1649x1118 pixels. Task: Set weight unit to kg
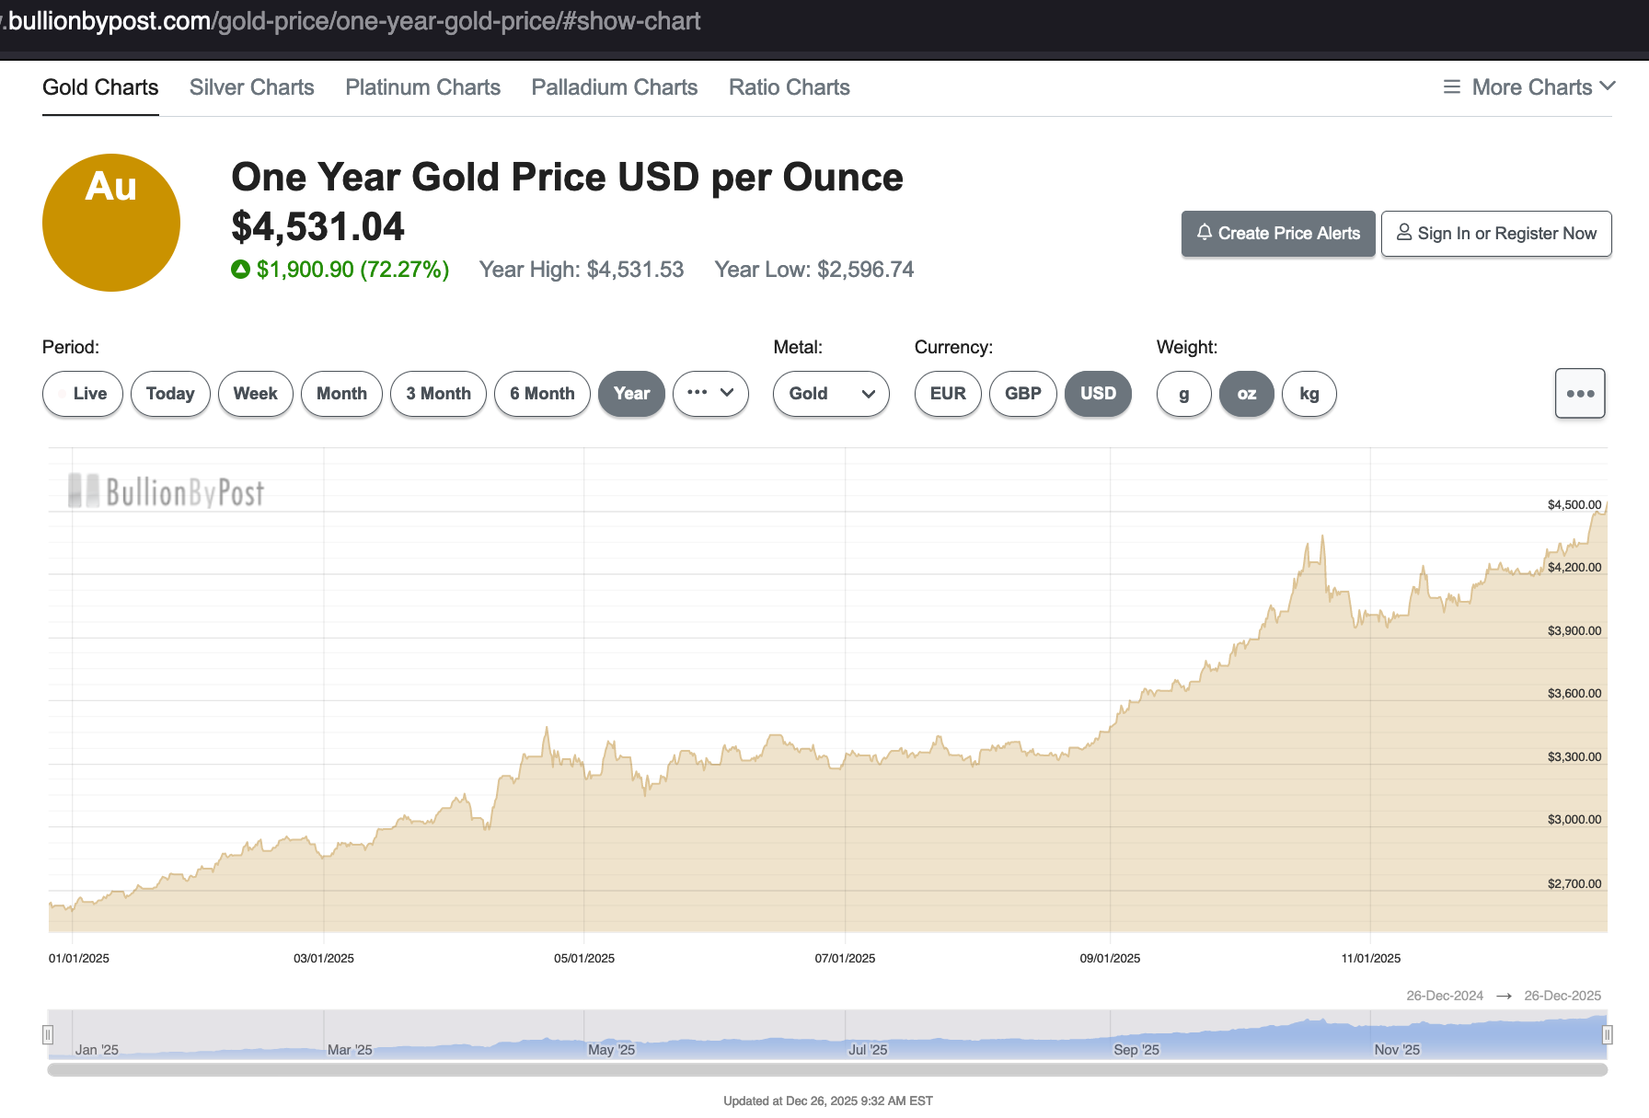coord(1309,394)
